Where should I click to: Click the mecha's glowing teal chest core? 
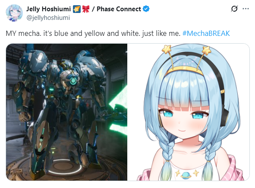[x=73, y=81]
